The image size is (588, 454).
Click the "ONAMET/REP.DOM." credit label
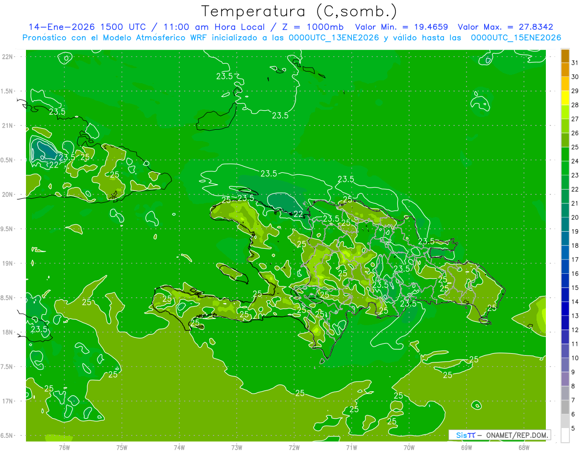tap(517, 435)
